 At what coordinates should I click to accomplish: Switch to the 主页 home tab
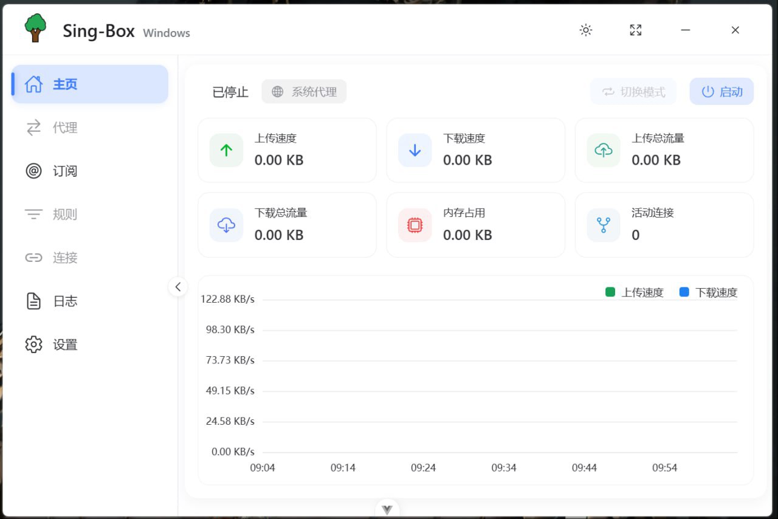(66, 84)
